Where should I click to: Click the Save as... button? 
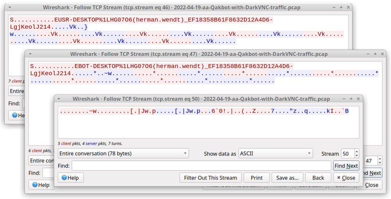pos(287,178)
